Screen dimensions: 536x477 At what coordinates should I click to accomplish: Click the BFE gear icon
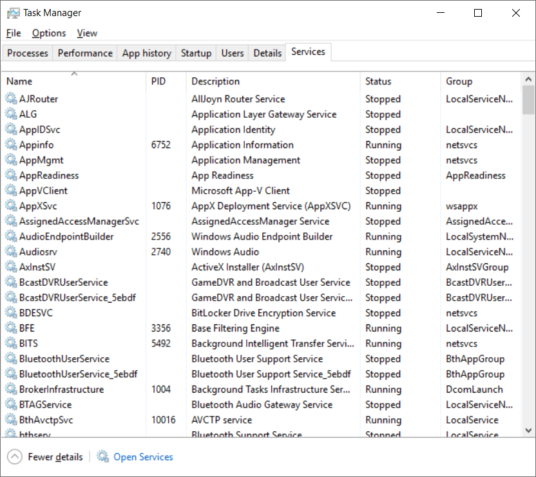(x=11, y=328)
